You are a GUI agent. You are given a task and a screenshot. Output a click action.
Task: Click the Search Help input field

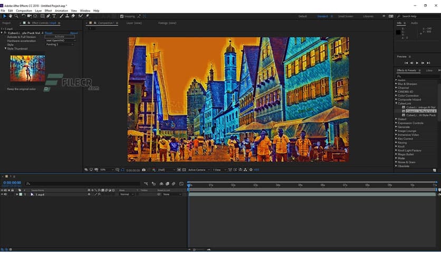click(420, 16)
